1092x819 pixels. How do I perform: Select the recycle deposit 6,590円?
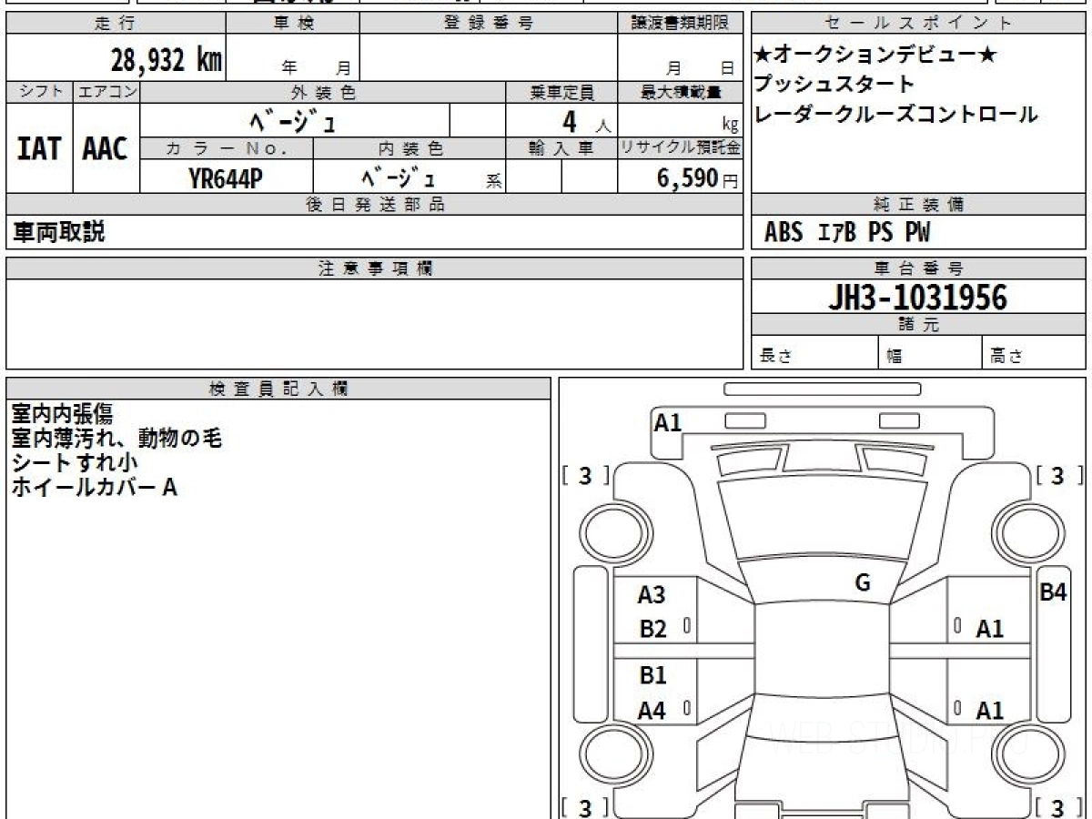click(697, 178)
